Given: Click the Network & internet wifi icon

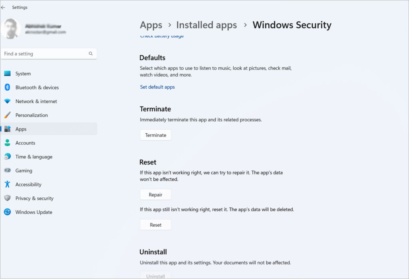Looking at the screenshot, I should coord(7,101).
